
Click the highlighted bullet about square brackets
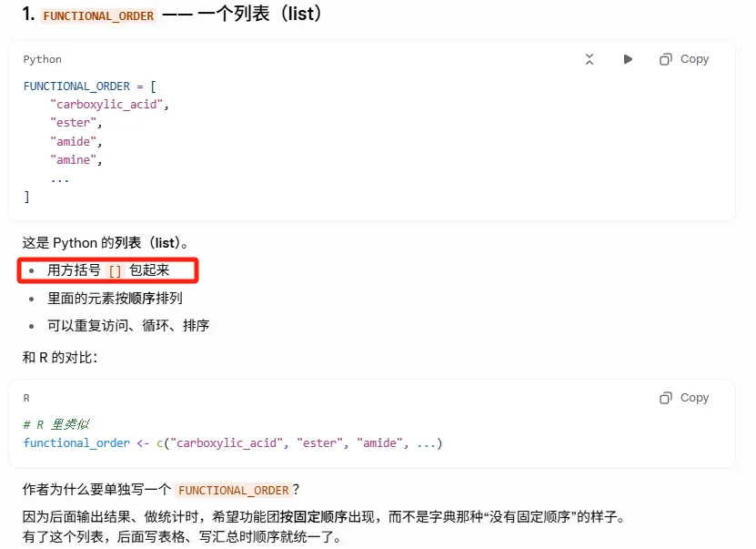(x=108, y=270)
